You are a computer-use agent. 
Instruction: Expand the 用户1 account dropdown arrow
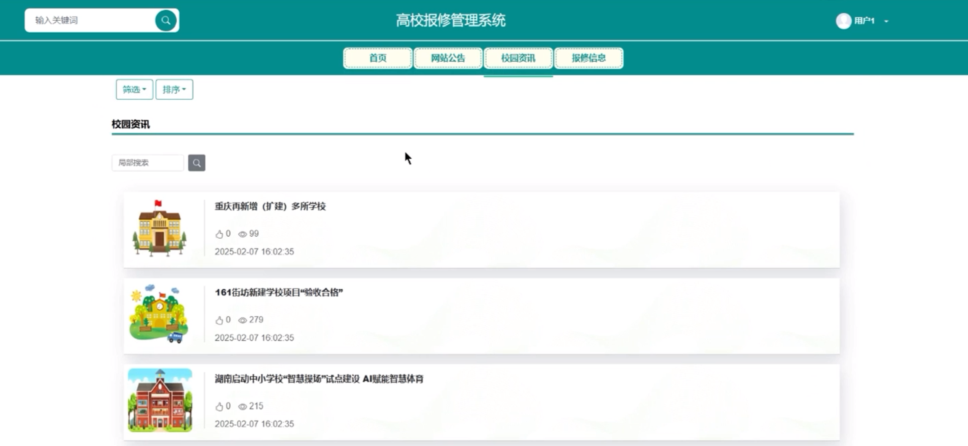[x=886, y=21]
